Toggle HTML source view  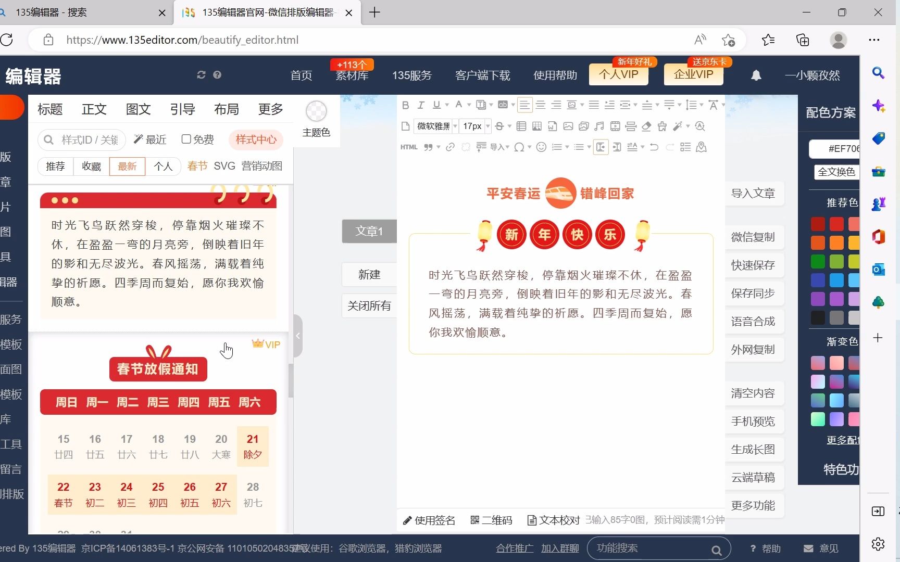409,147
